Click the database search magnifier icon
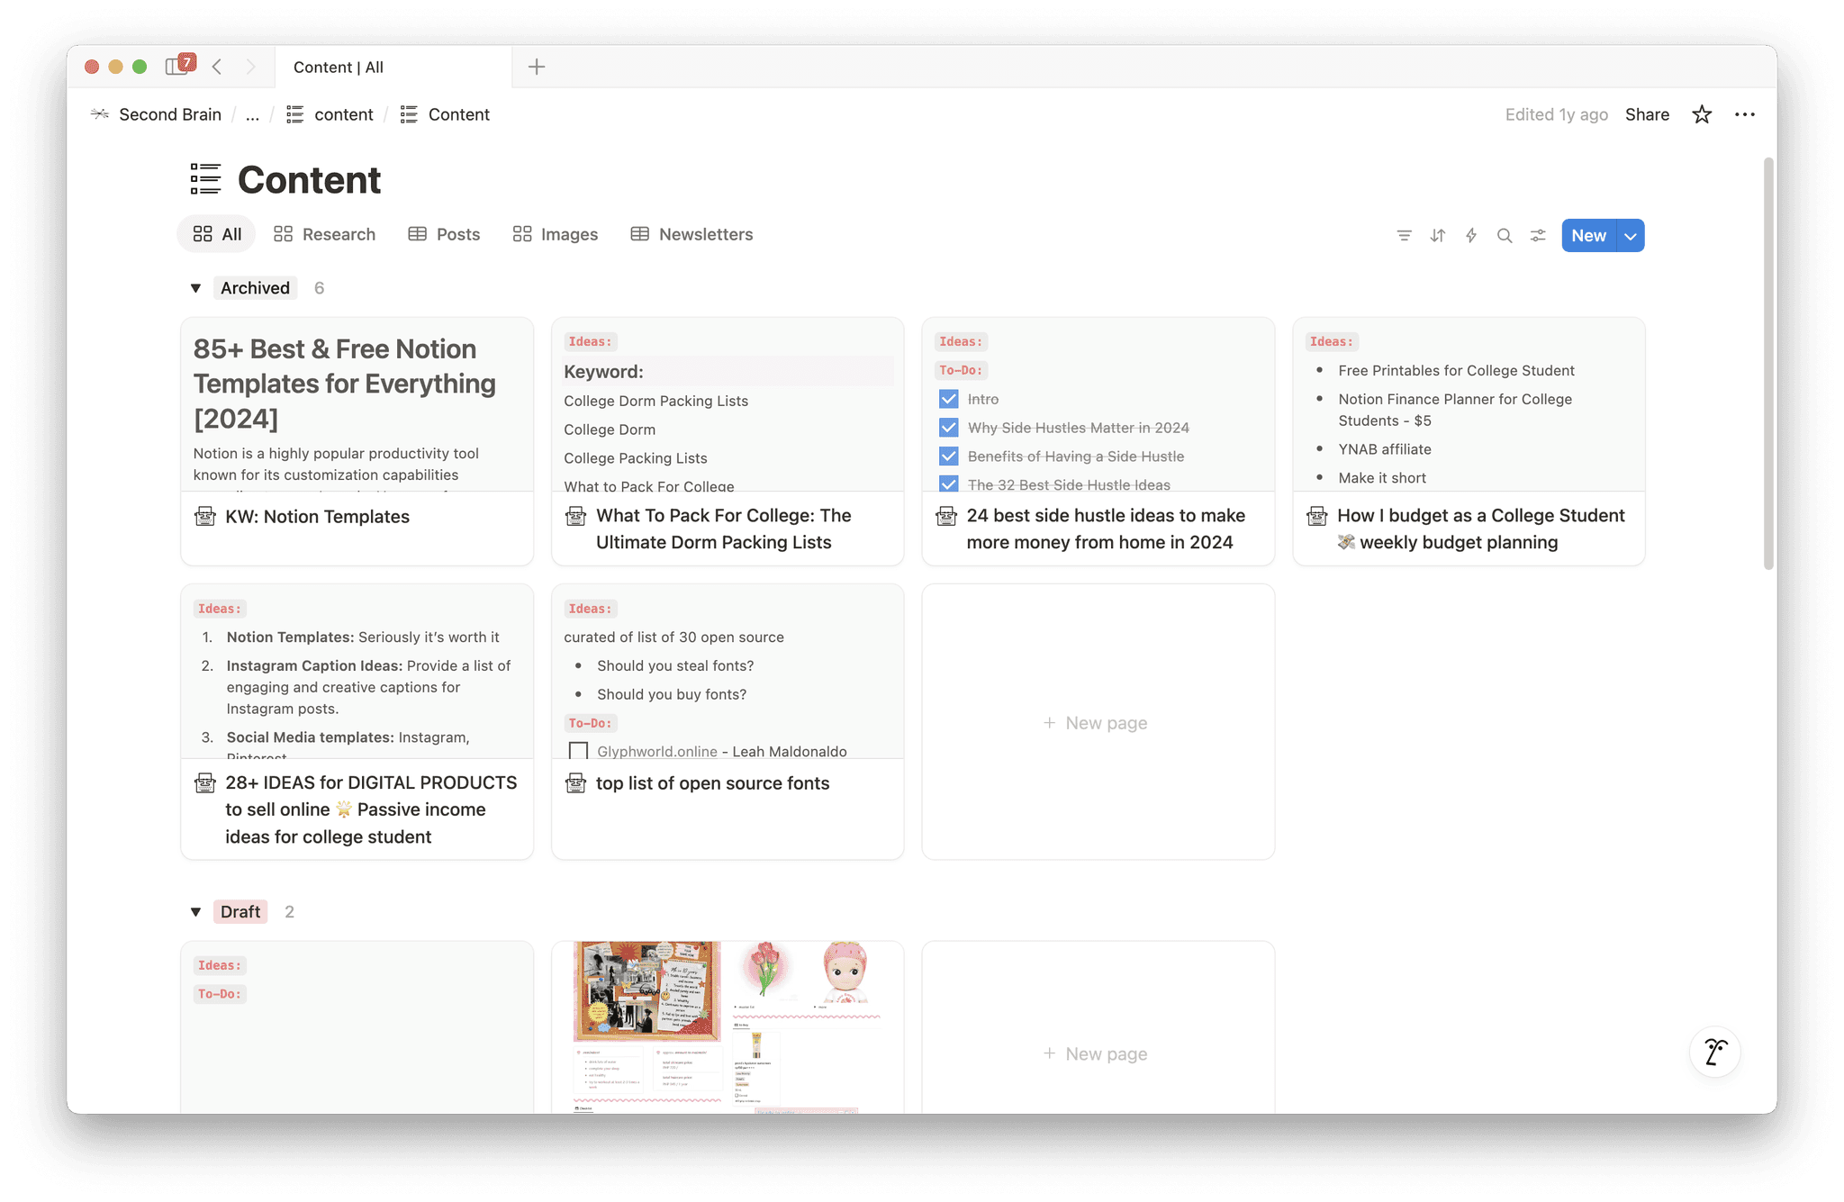The height and width of the screenshot is (1202, 1844). coord(1505,236)
